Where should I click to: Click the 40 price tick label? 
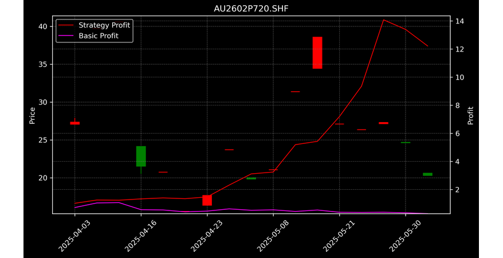click(x=43, y=26)
